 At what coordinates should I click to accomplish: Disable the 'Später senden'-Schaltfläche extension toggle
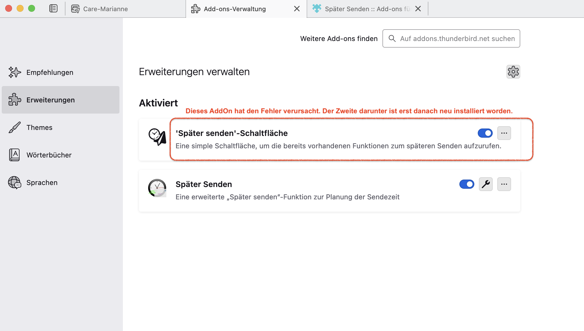[485, 133]
